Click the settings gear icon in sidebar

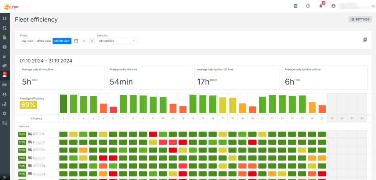pyautogui.click(x=5, y=114)
